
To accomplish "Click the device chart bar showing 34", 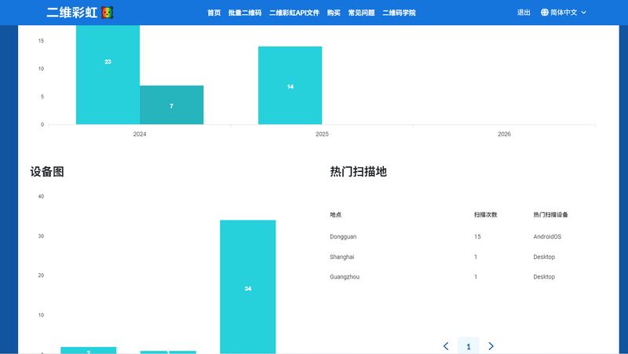I will (x=248, y=286).
